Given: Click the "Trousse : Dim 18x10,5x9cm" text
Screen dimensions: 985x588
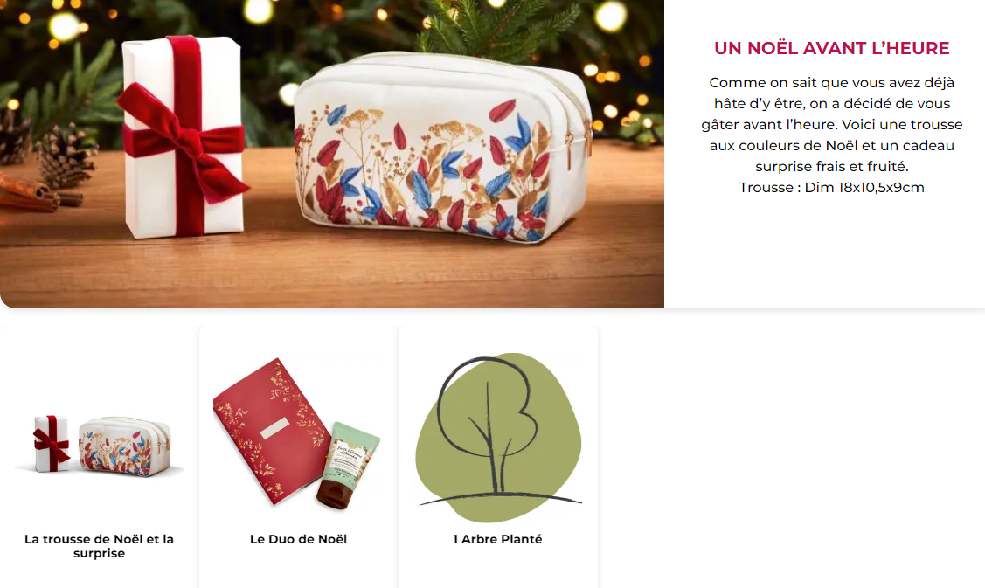Looking at the screenshot, I should click(x=832, y=187).
